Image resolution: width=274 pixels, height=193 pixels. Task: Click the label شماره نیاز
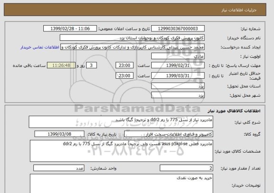click(250, 29)
